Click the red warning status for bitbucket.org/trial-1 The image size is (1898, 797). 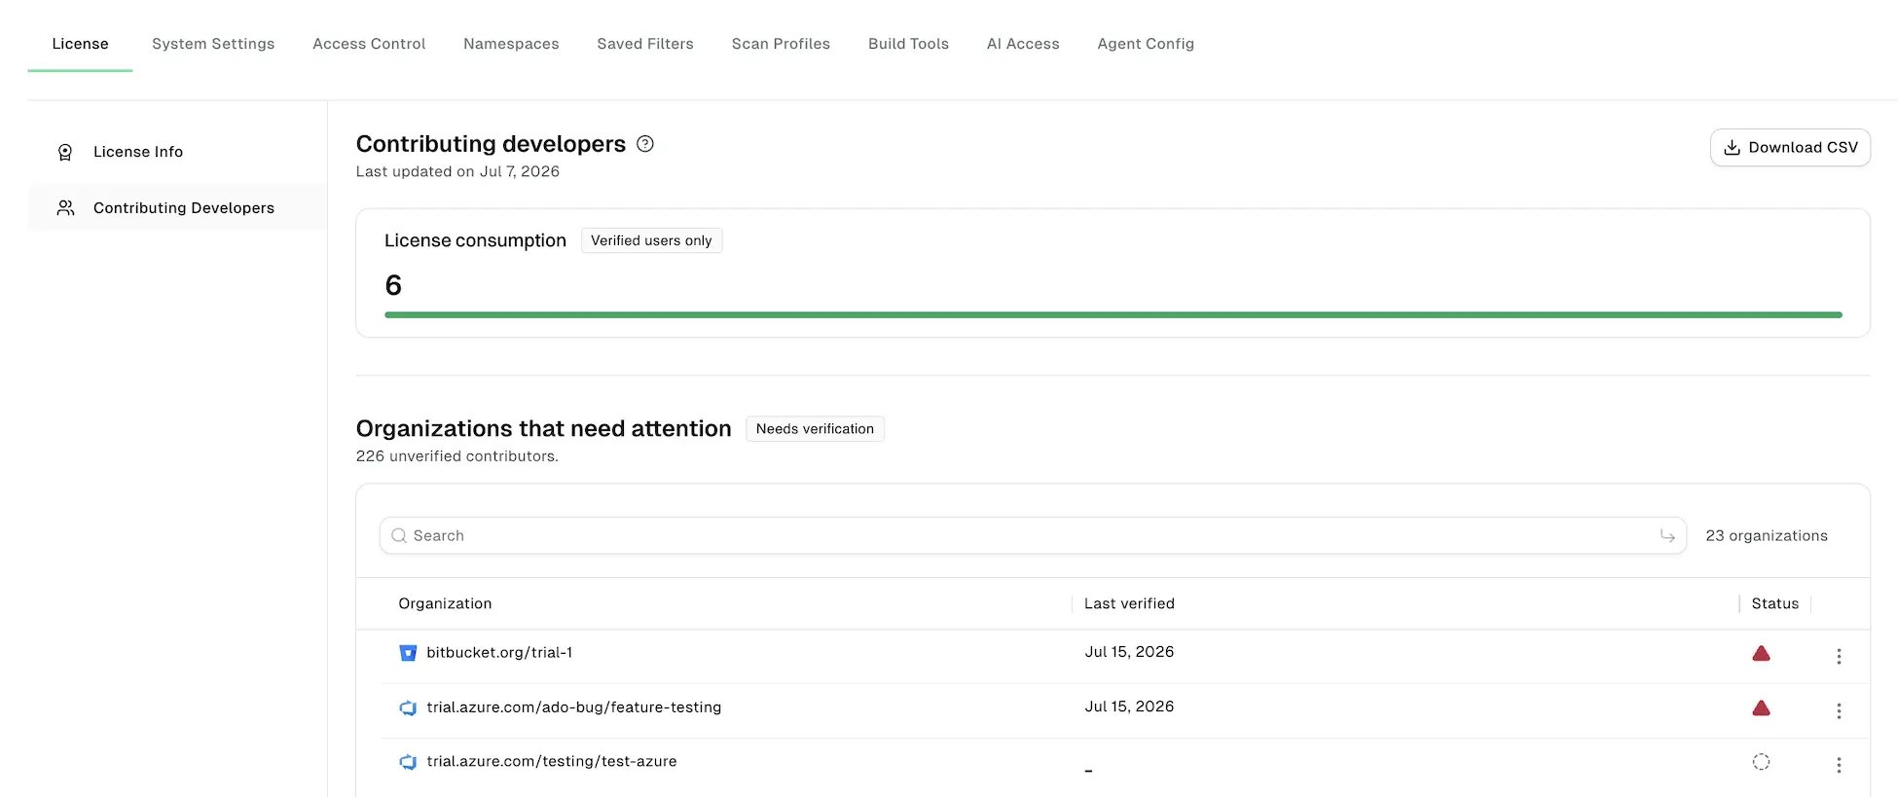tap(1761, 653)
